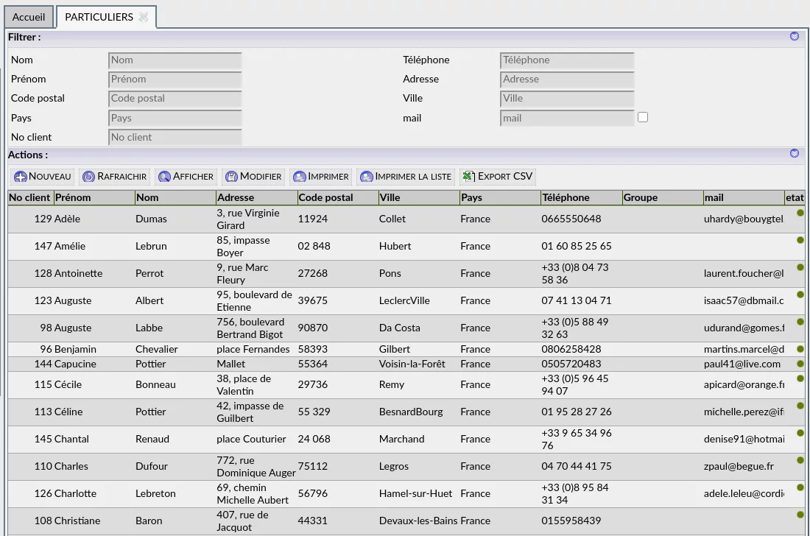Click the green status dot for Amélie Lebrun
Image resolution: width=810 pixels, height=536 pixels.
coord(800,240)
